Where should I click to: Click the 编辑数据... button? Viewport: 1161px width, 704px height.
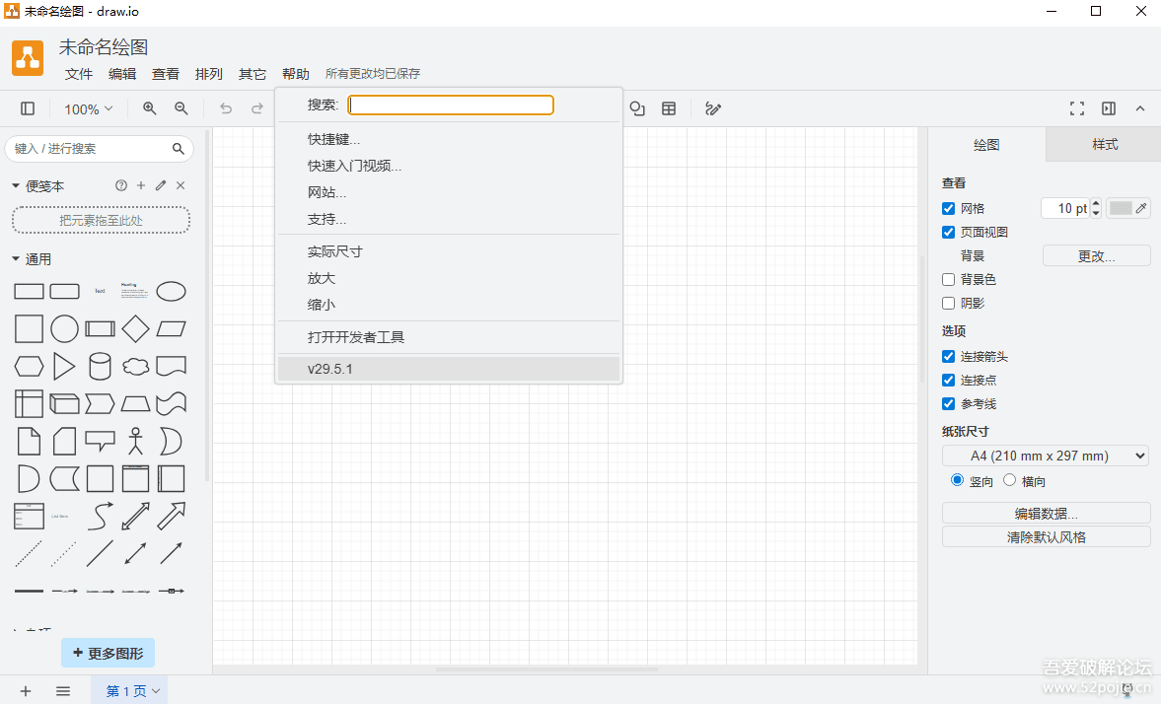tap(1046, 513)
